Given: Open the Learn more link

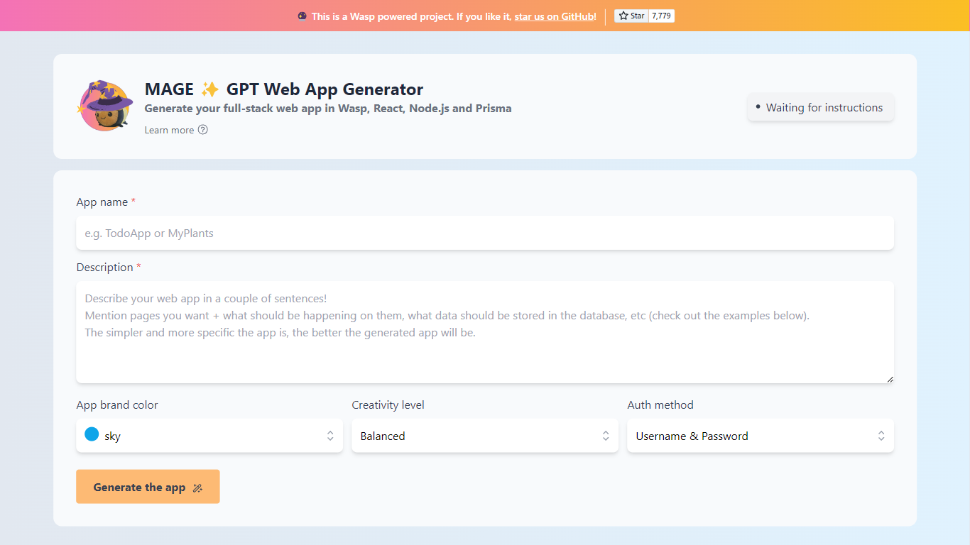Looking at the screenshot, I should pos(170,130).
